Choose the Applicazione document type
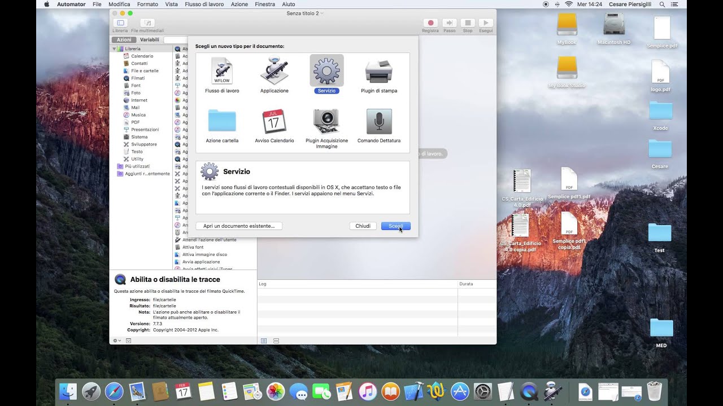Screen dimensions: 723x406 coord(275,76)
